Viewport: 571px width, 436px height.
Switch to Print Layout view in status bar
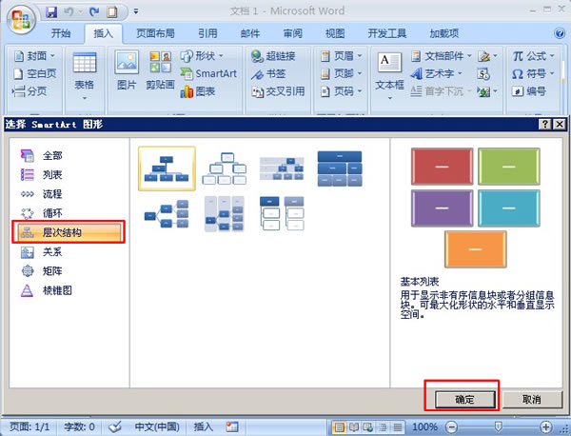click(x=339, y=426)
